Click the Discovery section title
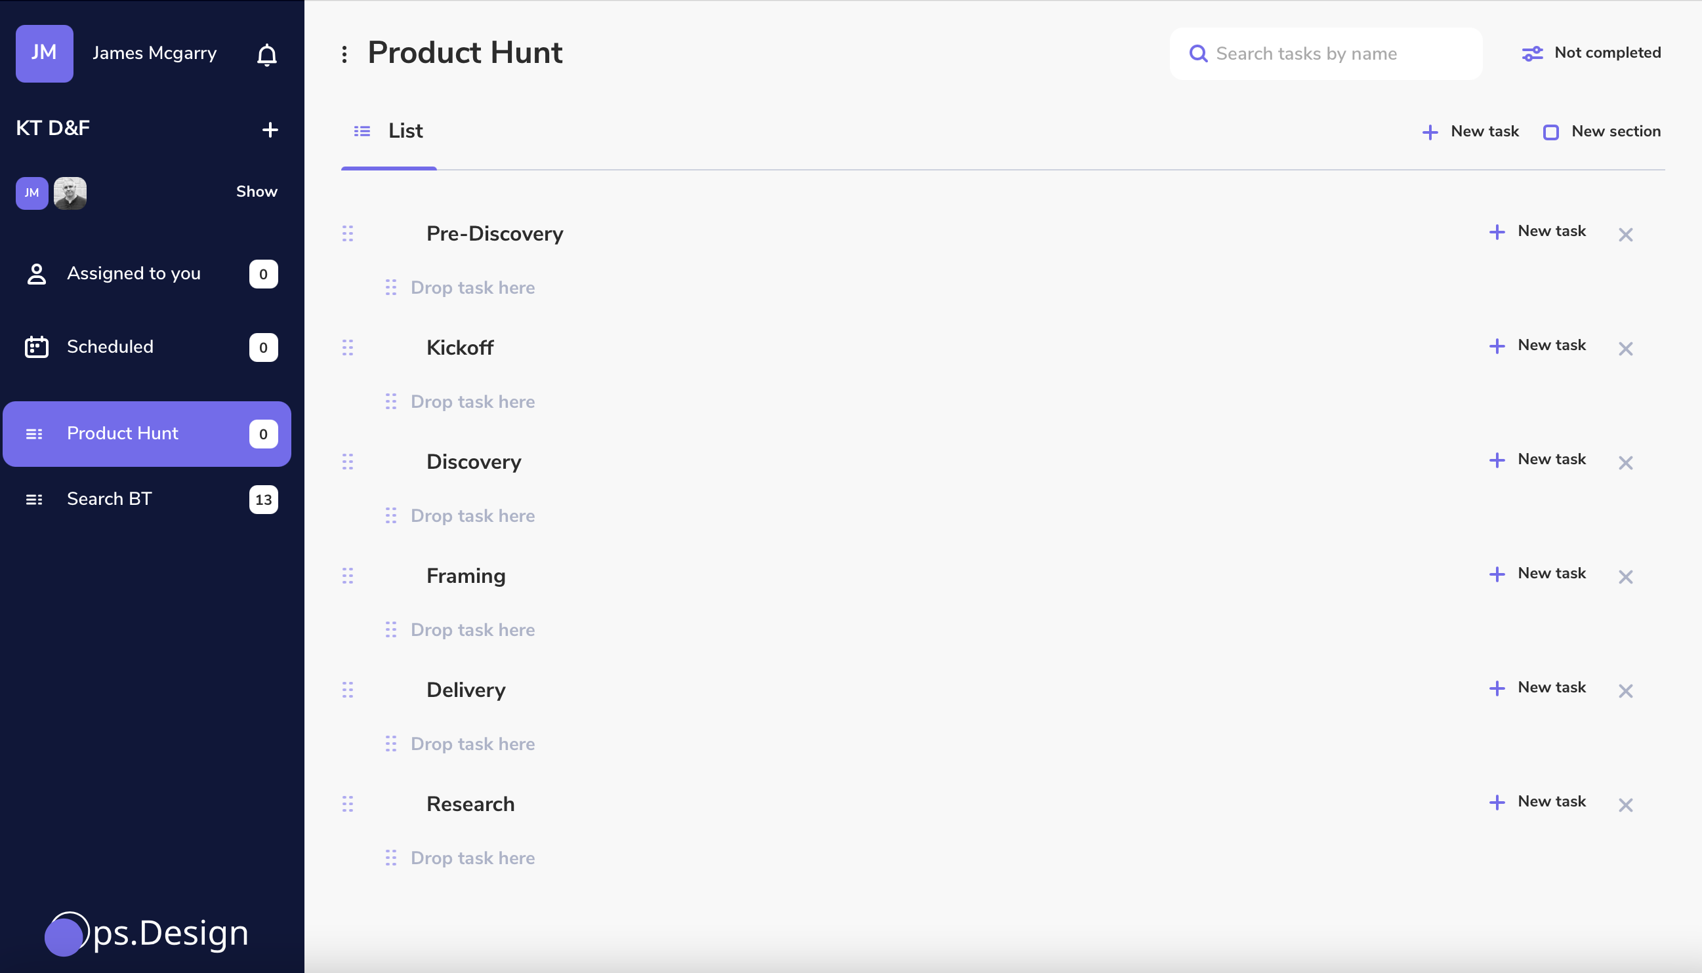The width and height of the screenshot is (1702, 973). point(474,462)
